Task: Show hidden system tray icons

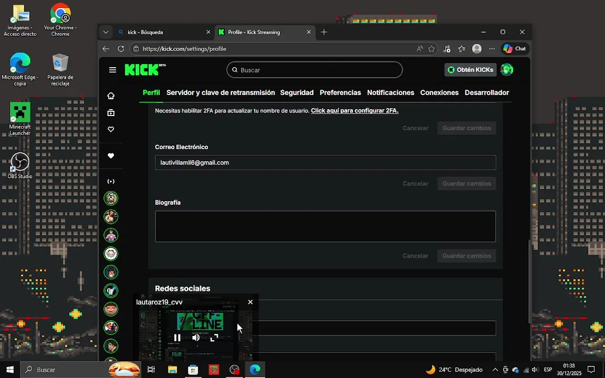Action: click(x=495, y=370)
